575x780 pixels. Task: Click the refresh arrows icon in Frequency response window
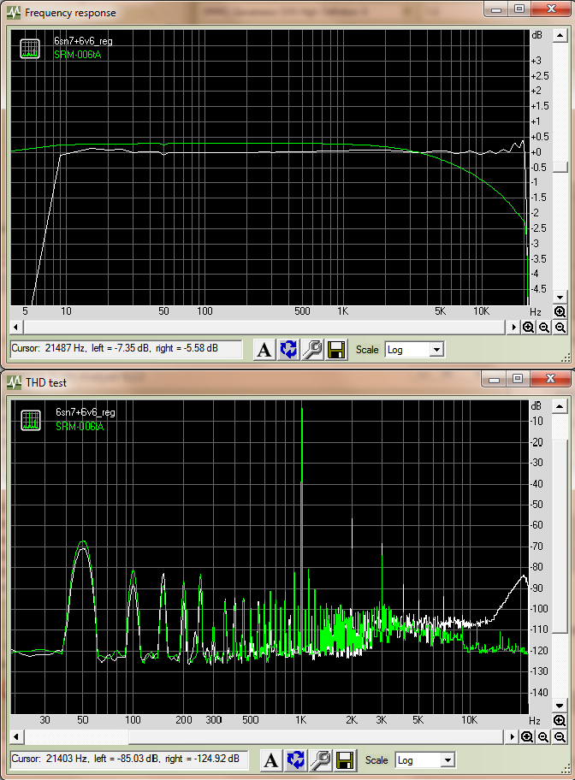(x=288, y=350)
